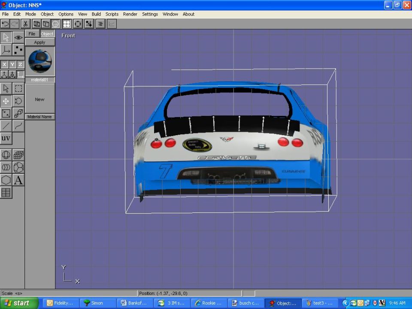
Task: Select the Text letter A tool
Action: pos(18,180)
